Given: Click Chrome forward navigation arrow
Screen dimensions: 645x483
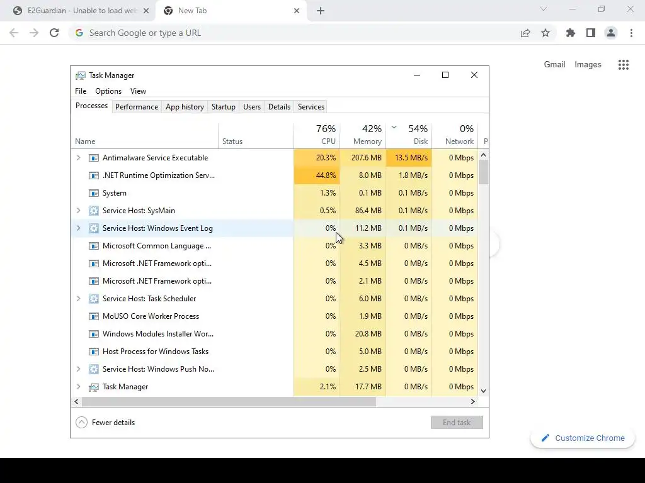Looking at the screenshot, I should click(x=34, y=33).
